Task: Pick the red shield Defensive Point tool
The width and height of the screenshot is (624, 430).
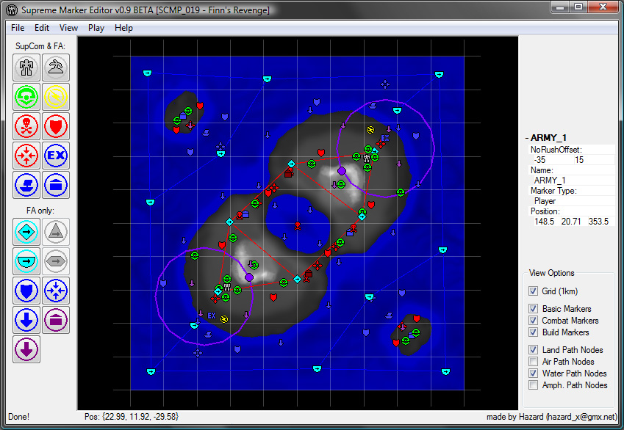Action: pyautogui.click(x=56, y=126)
